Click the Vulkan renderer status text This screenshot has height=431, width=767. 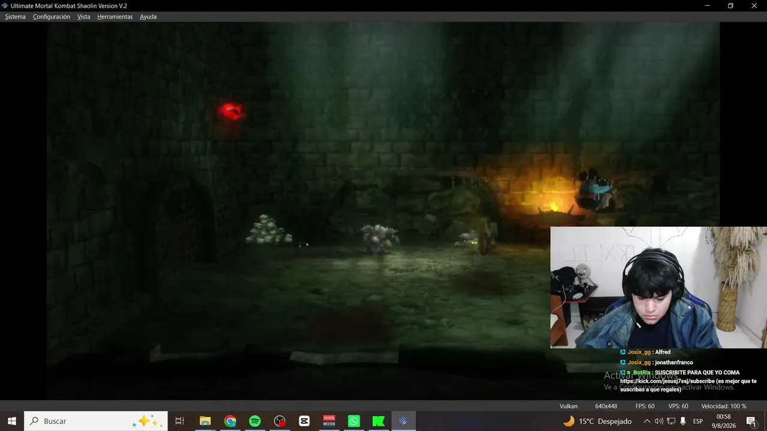click(569, 406)
